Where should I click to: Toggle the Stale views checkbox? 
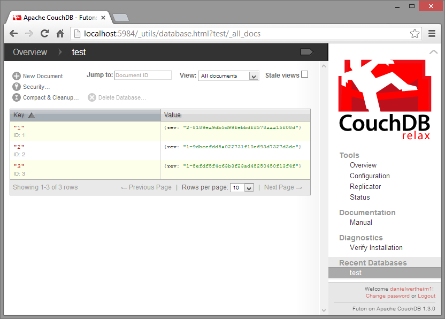tap(304, 74)
